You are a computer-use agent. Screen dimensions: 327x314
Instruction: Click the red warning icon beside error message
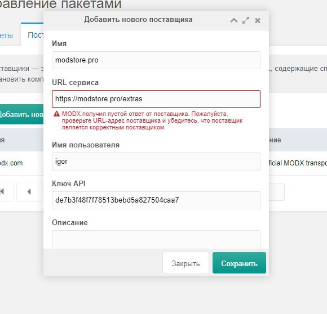[x=56, y=114]
